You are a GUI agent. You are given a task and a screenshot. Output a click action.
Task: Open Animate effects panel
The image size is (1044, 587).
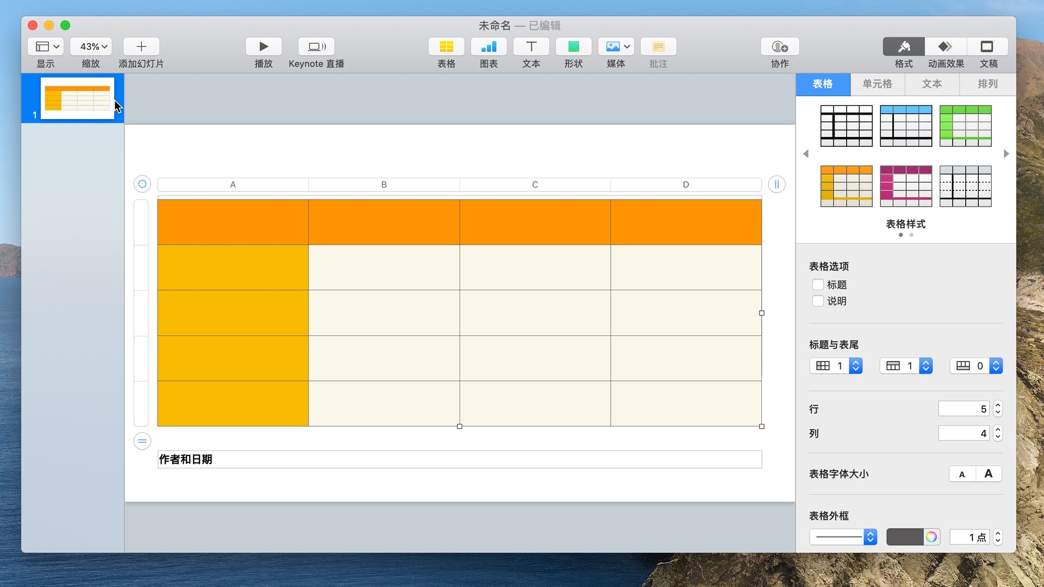[946, 47]
